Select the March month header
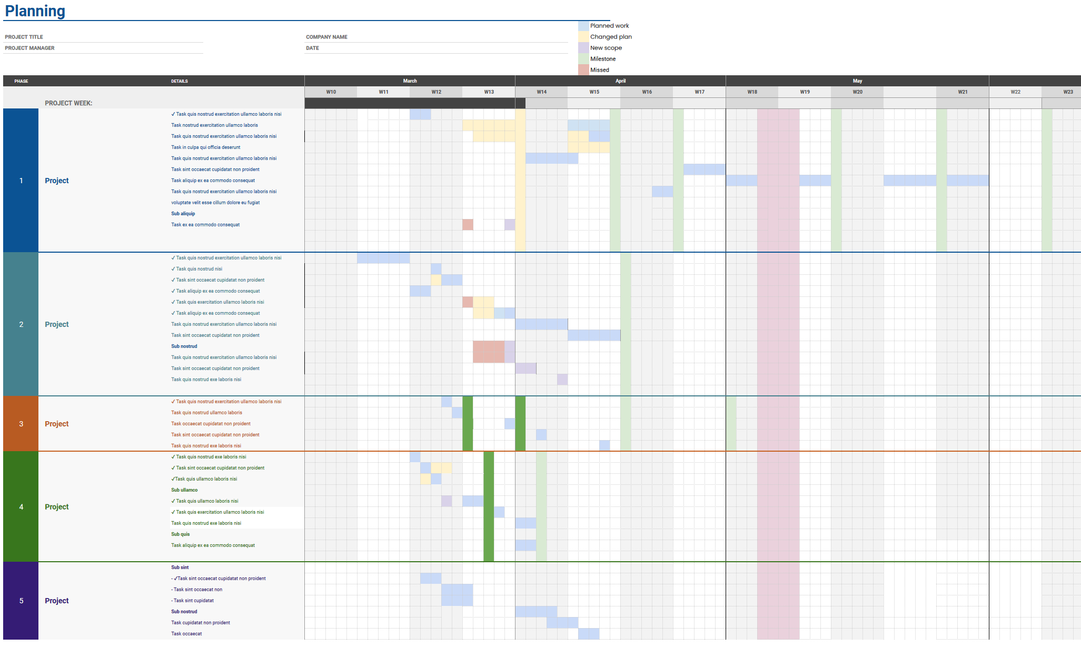1081x647 pixels. 410,81
